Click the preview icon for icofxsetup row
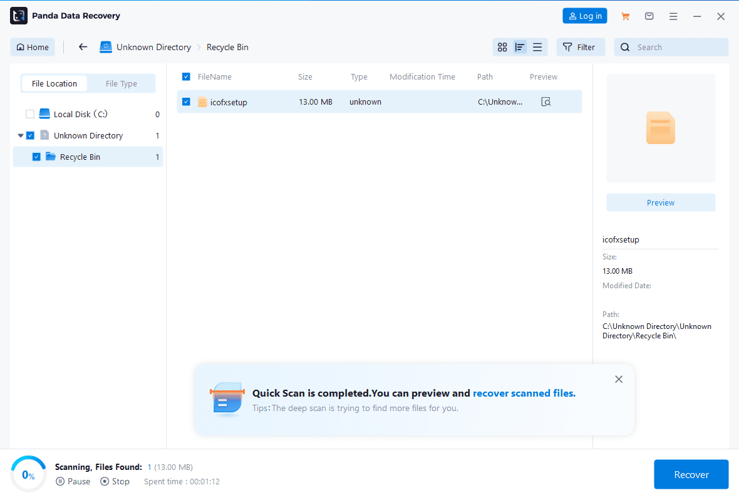The image size is (739, 500). pyautogui.click(x=545, y=102)
